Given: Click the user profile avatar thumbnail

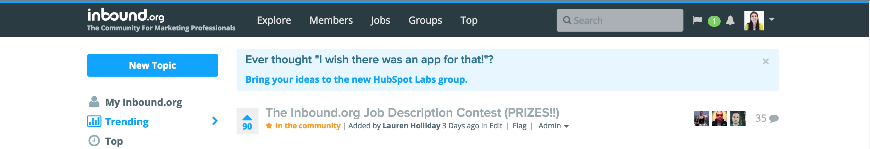Looking at the screenshot, I should (x=754, y=21).
